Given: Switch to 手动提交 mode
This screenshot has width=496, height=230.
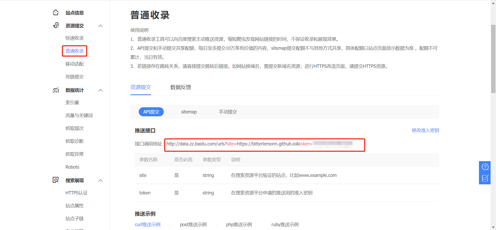Looking at the screenshot, I should pyautogui.click(x=228, y=112).
